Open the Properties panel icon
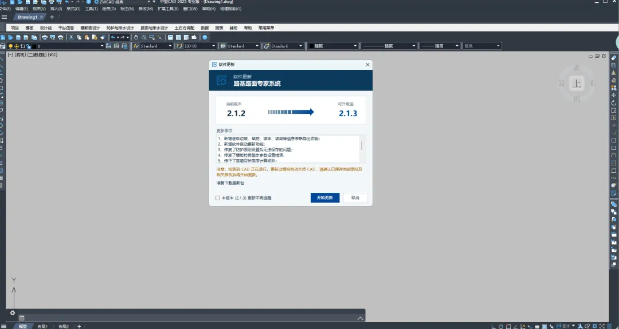 click(x=171, y=37)
